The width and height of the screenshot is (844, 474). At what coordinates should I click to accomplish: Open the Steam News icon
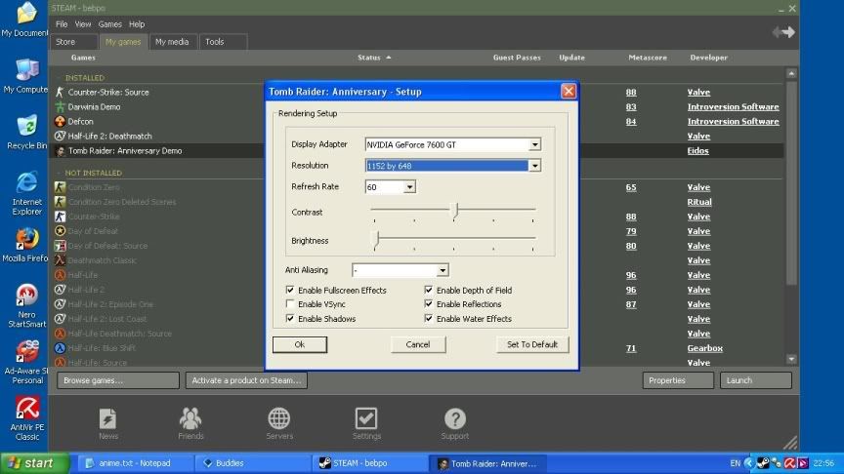108,419
